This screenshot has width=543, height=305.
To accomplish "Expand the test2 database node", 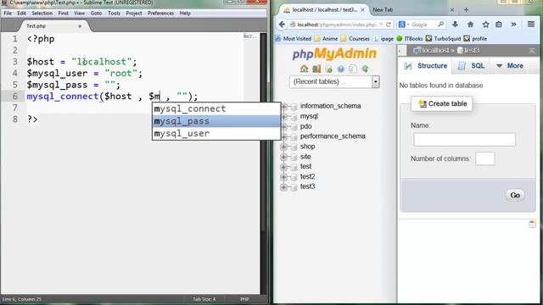I will tap(283, 177).
